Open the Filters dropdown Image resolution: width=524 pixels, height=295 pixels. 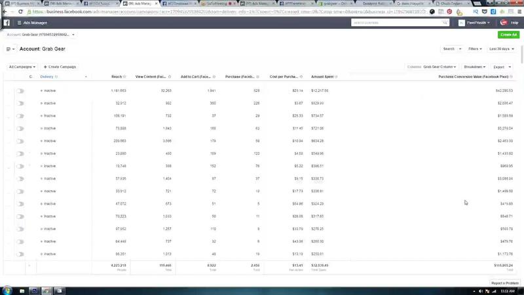(x=475, y=49)
